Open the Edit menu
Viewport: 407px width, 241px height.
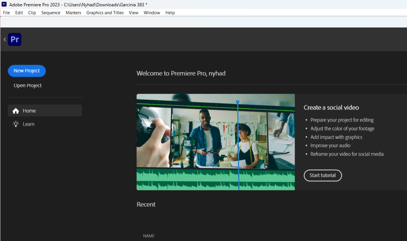tap(19, 13)
